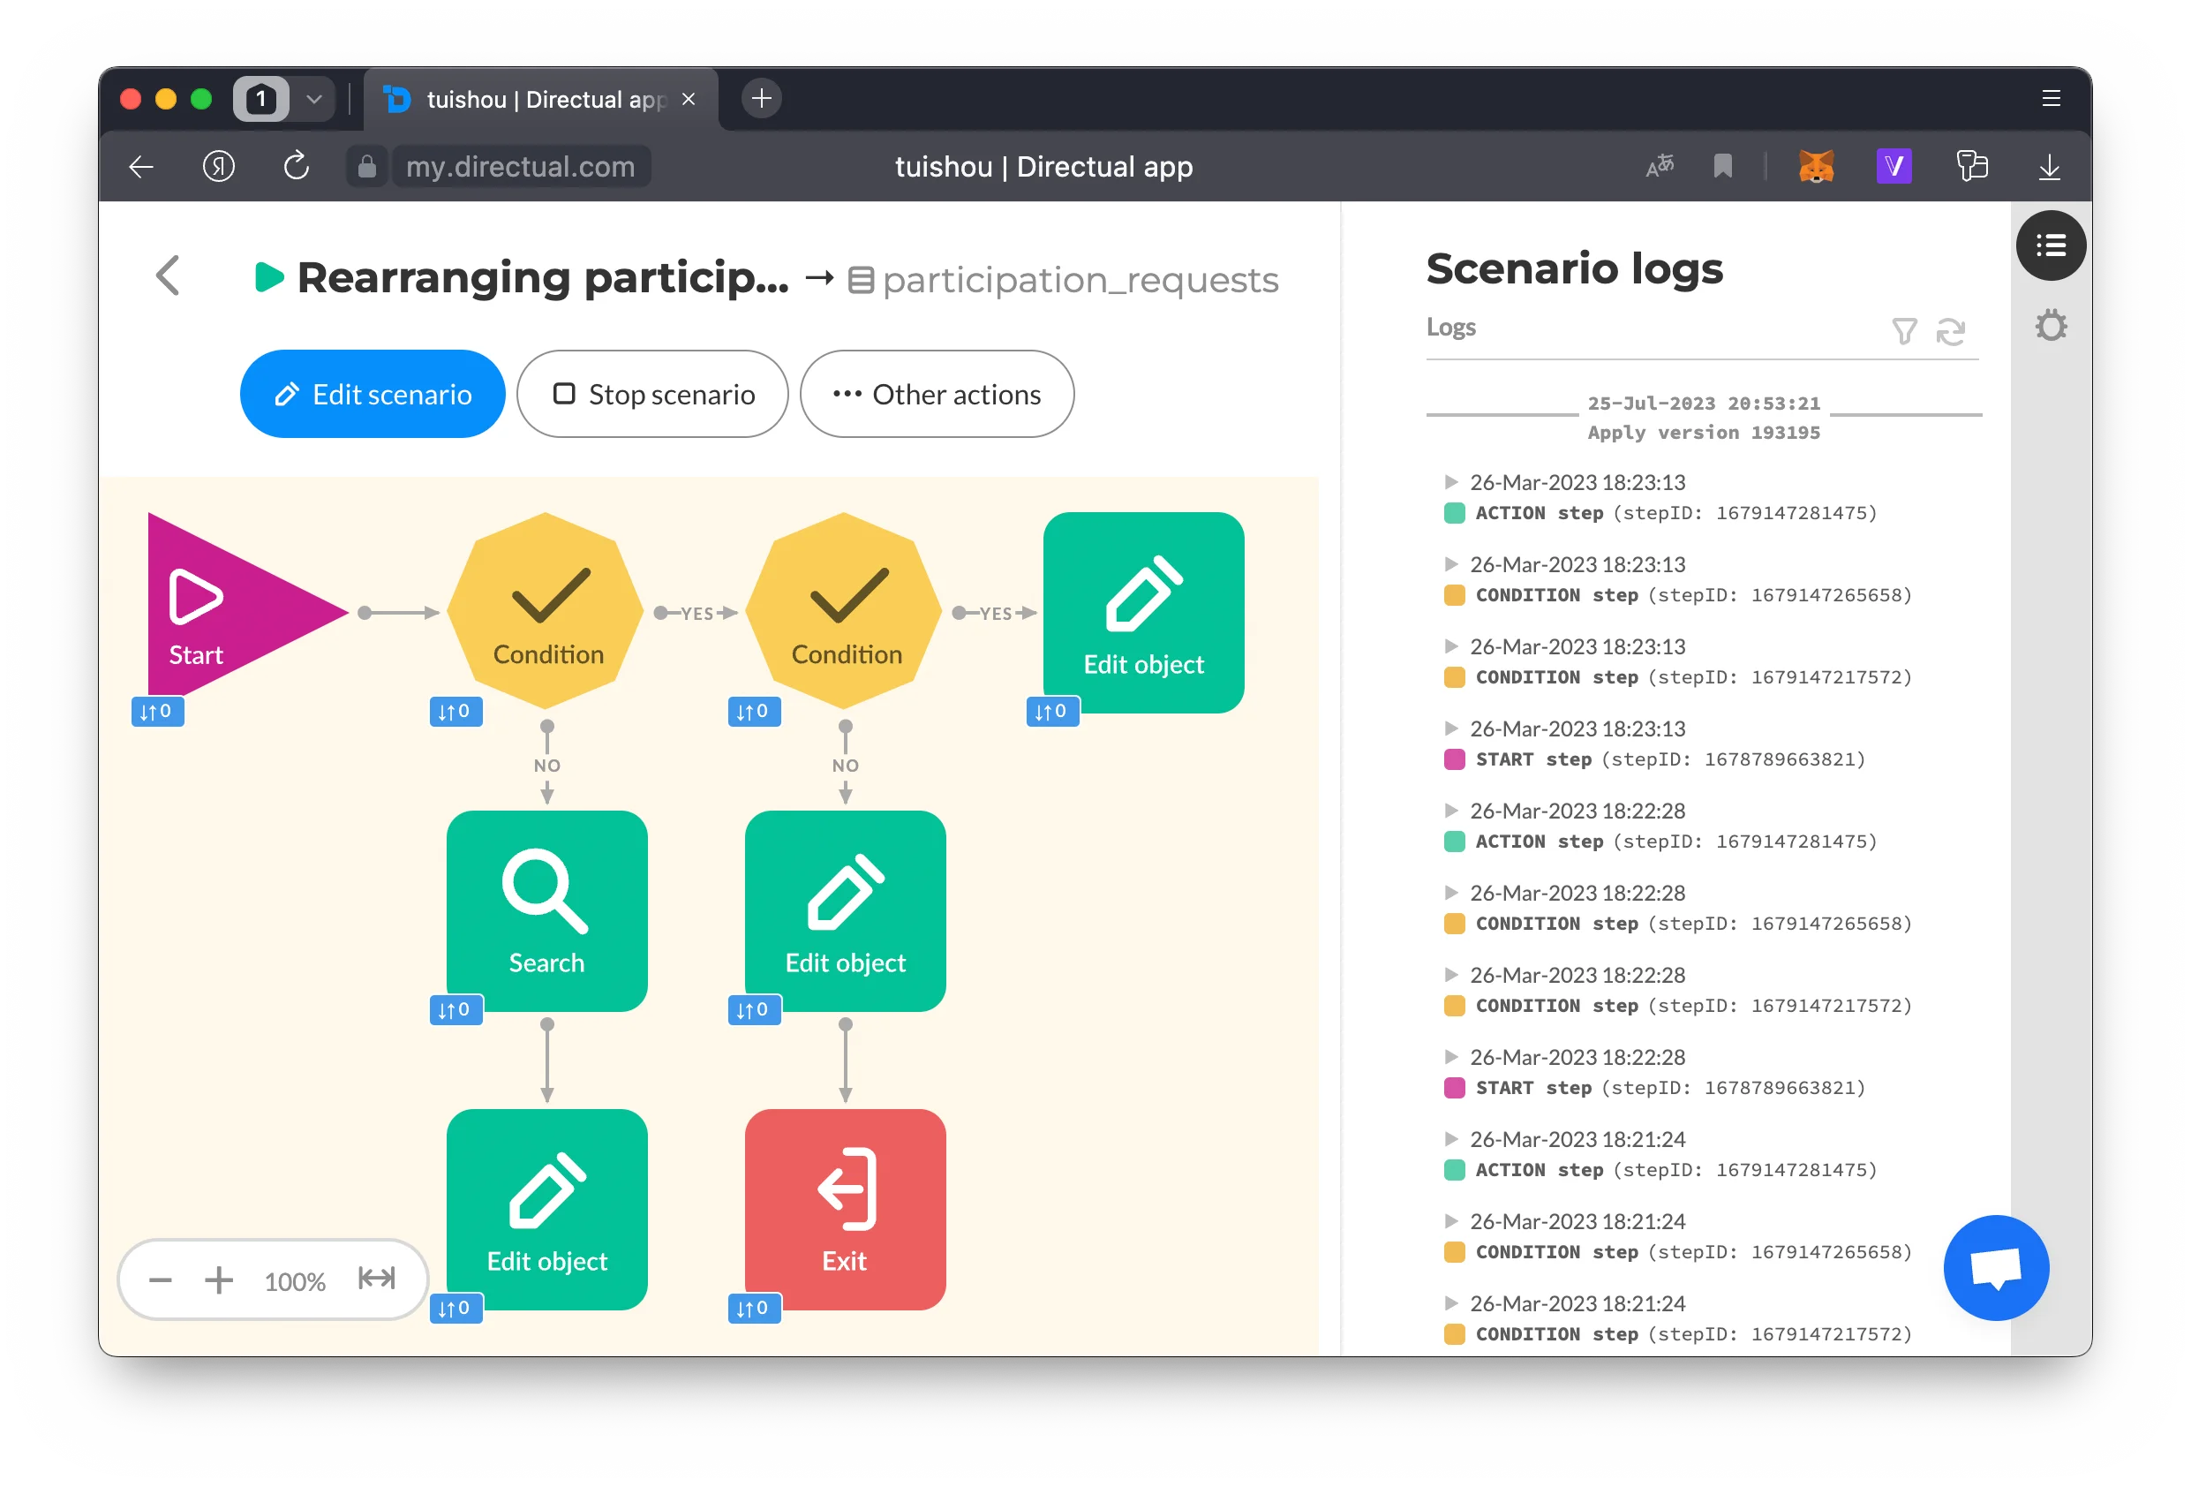2191x1487 pixels.
Task: Open the settings gear in right sidebar
Action: tap(2051, 326)
